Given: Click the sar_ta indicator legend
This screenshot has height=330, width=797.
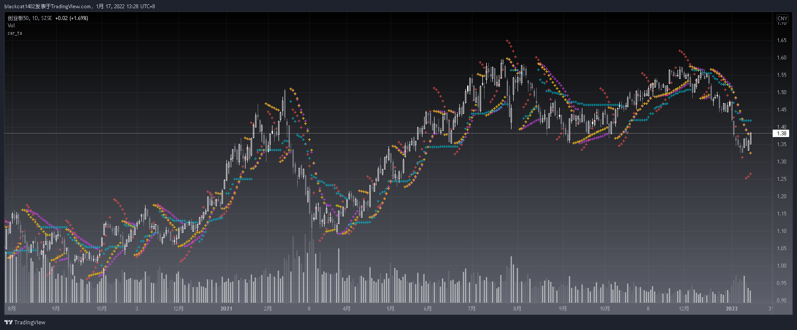Looking at the screenshot, I should 15,33.
